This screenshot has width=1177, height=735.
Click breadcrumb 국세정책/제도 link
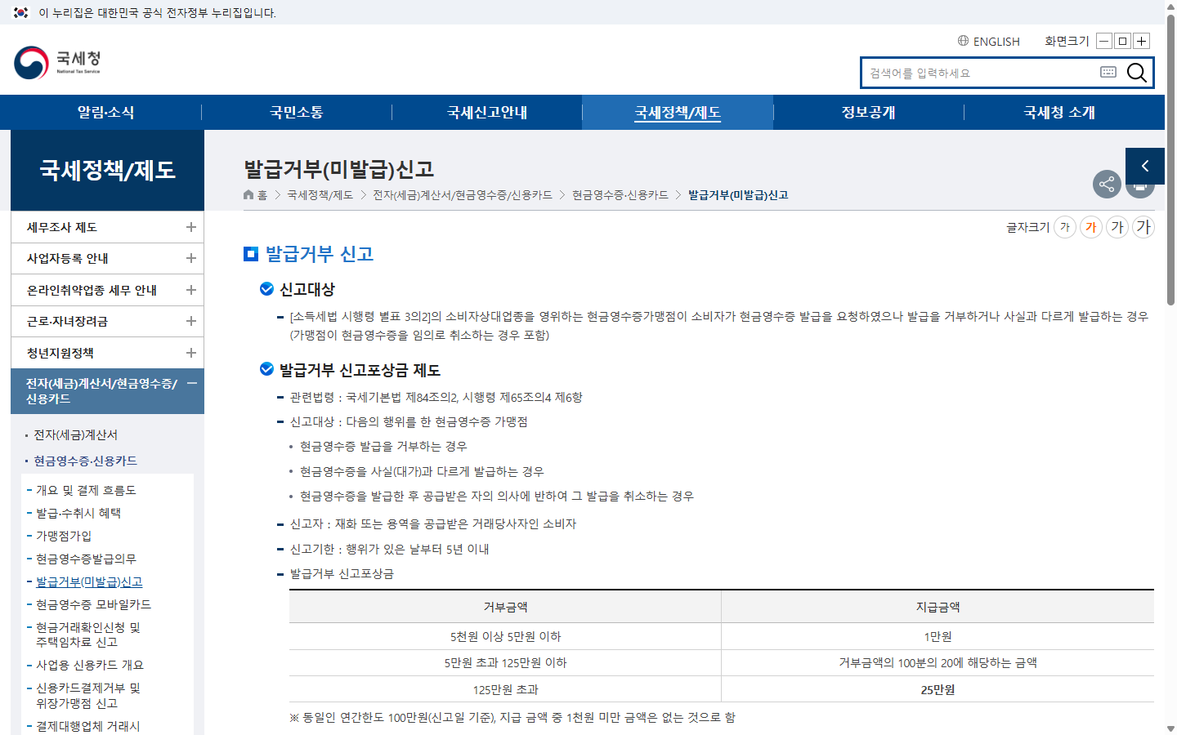320,194
